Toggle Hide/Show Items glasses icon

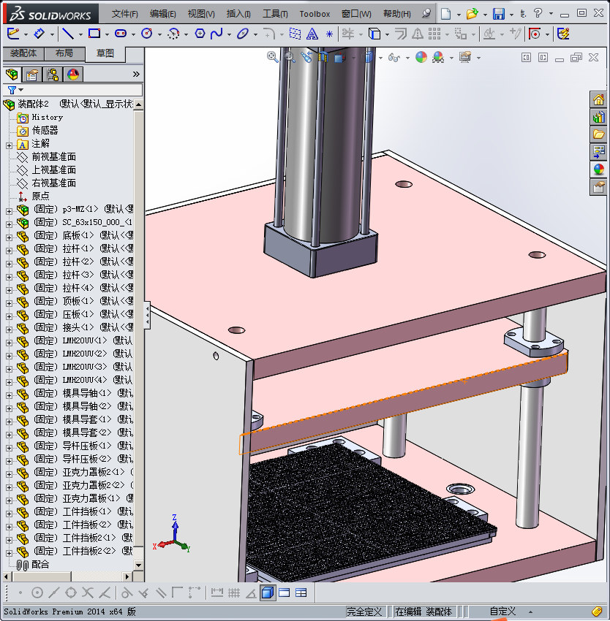click(394, 57)
